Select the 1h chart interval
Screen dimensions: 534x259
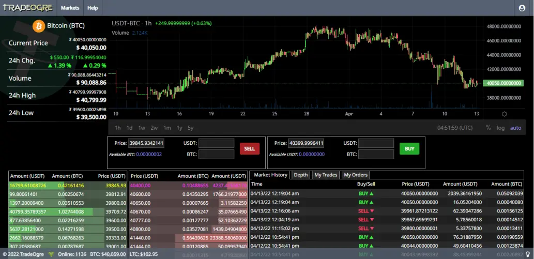[117, 128]
